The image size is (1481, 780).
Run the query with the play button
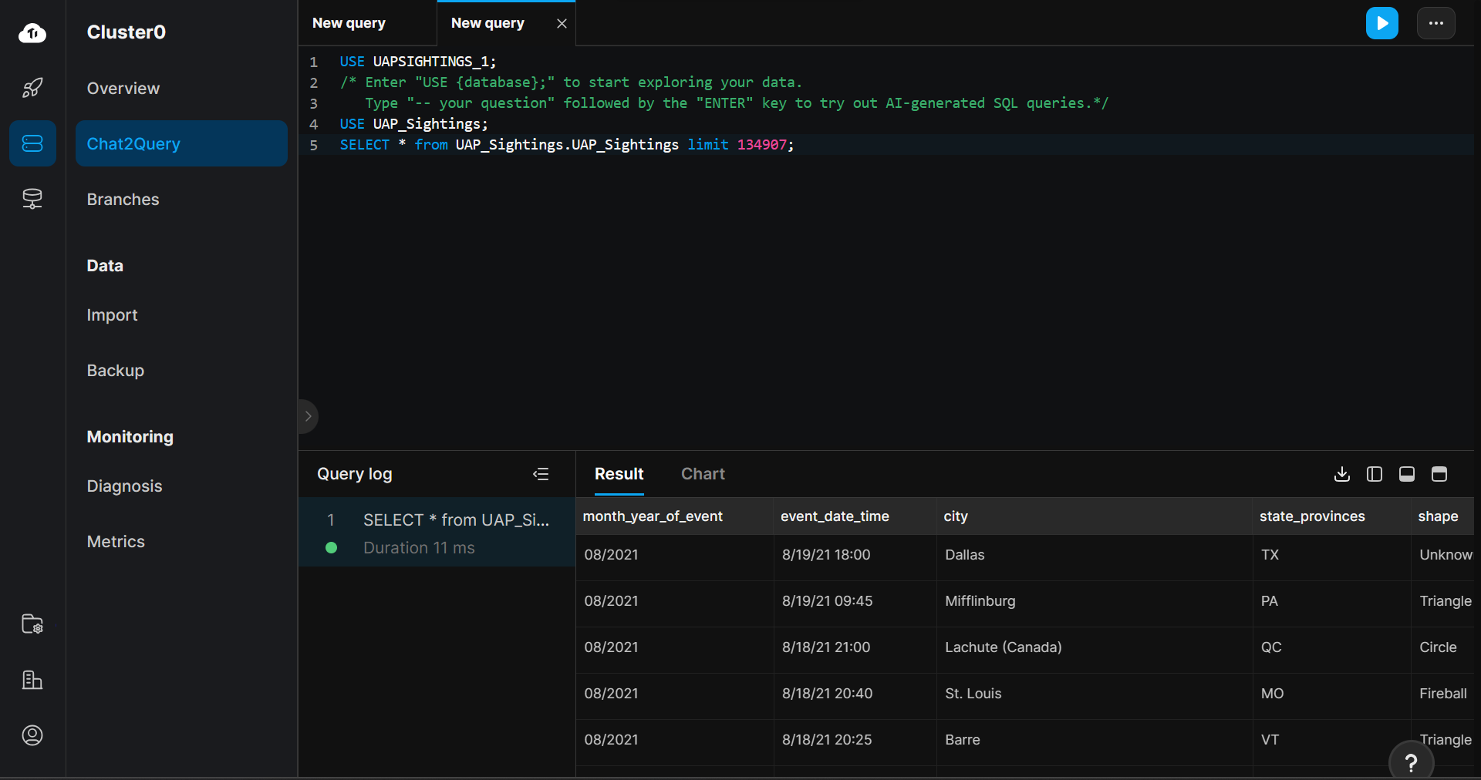1382,23
